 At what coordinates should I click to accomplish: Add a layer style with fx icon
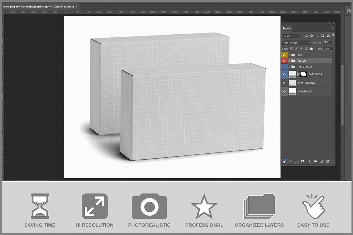[297, 161]
